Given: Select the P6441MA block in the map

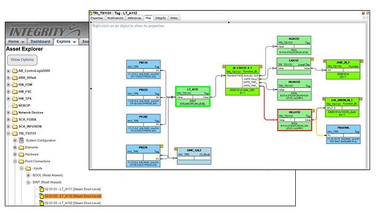Looking at the screenshot, I should coord(343,134).
